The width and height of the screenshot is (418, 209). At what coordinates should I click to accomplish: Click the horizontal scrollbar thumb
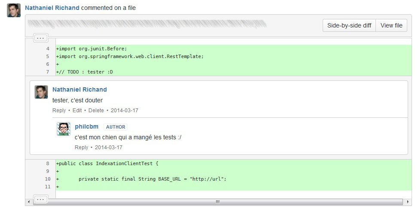217,202
